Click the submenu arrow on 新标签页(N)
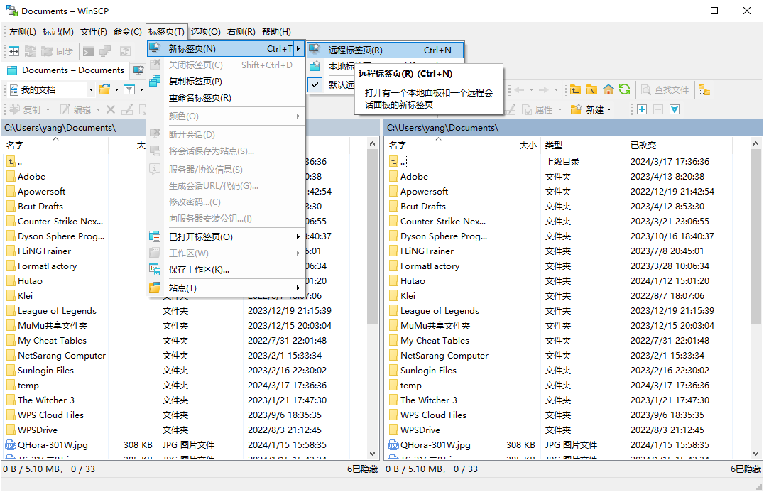 [298, 49]
